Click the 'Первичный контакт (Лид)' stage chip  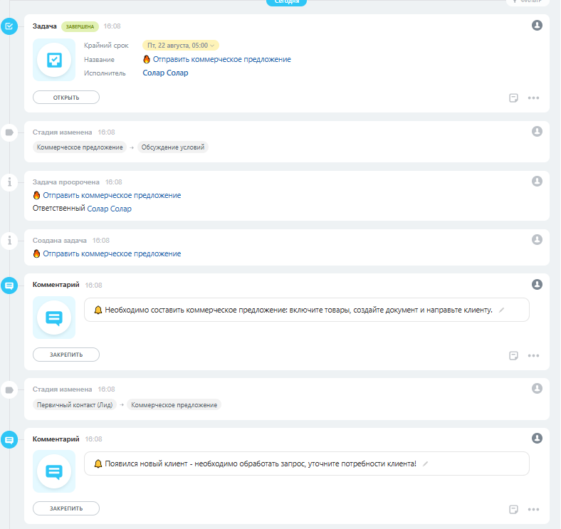click(x=75, y=404)
